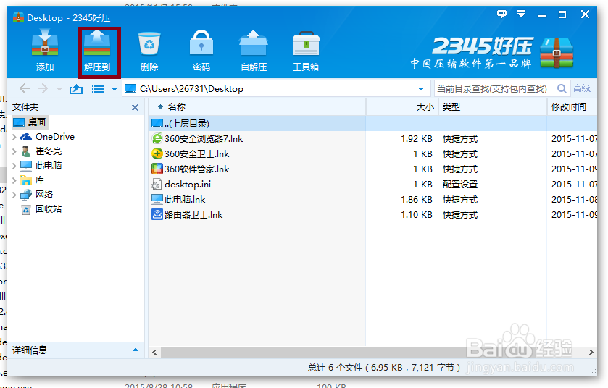
Task: Select 桌面 in folder tree
Action: coord(37,122)
